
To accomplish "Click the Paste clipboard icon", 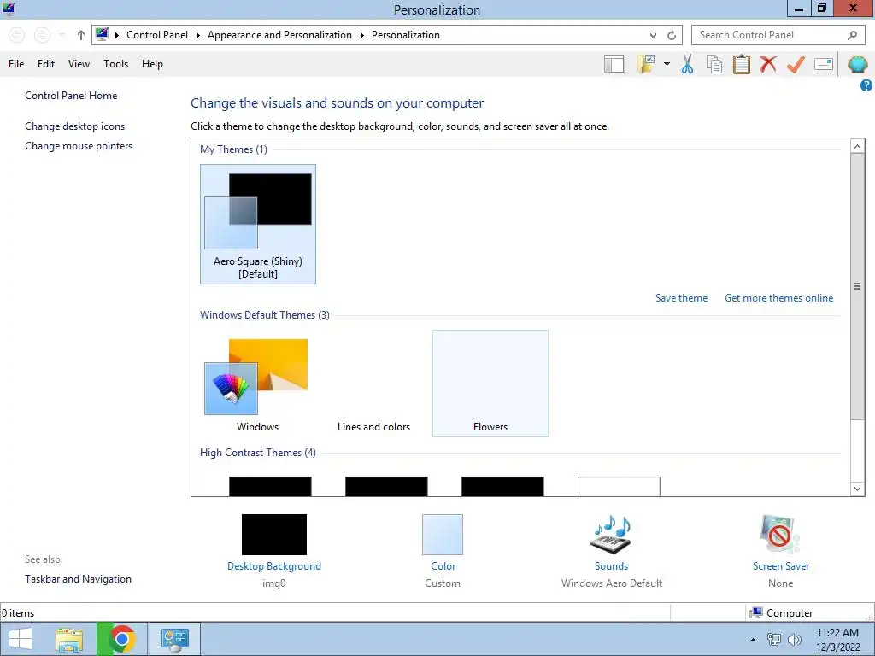I will (x=741, y=64).
